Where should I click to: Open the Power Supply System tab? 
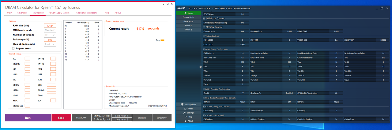click(59, 13)
